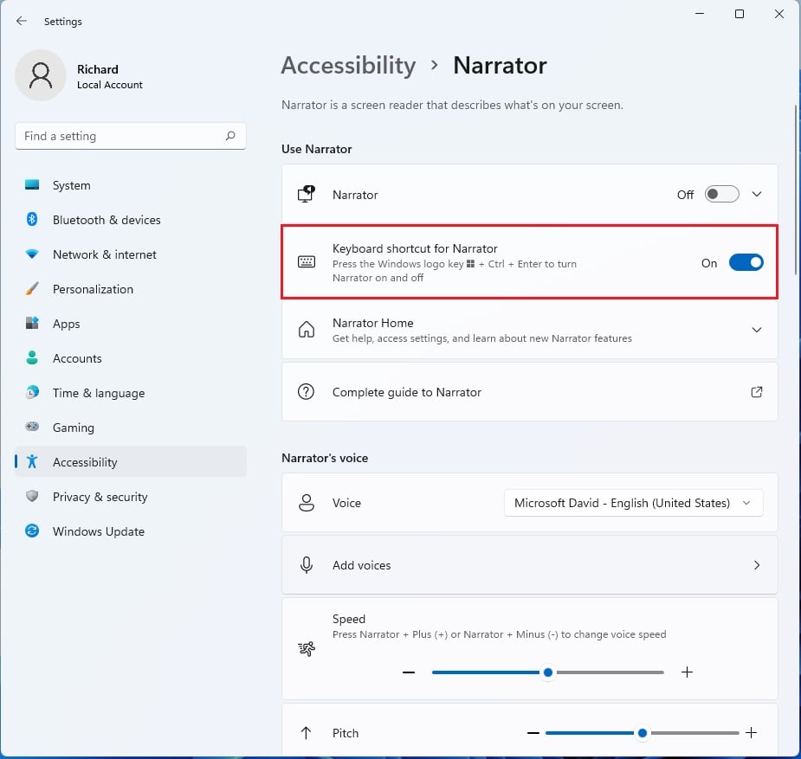
Task: Increase pitch with plus button
Action: (751, 733)
